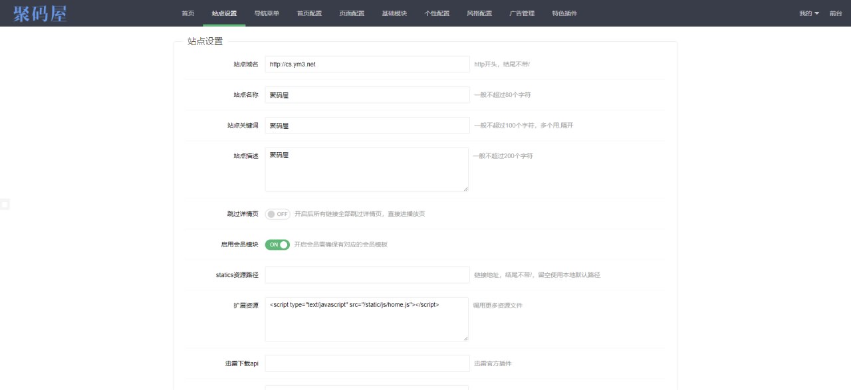Open the 首页配置 tab

pos(309,13)
